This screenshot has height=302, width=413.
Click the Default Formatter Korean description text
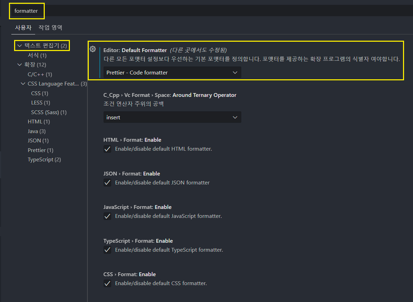pyautogui.click(x=252, y=59)
